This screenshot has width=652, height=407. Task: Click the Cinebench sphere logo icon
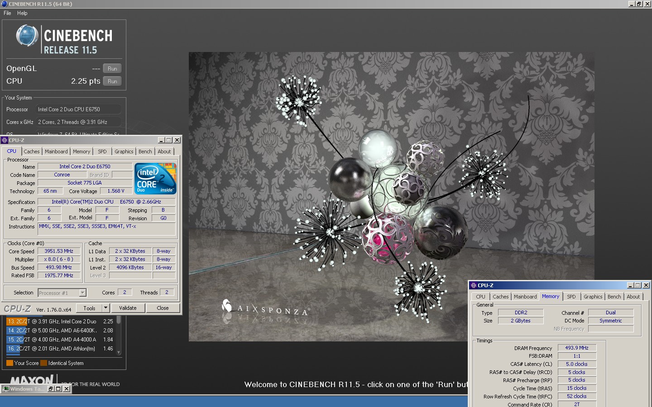click(x=27, y=36)
